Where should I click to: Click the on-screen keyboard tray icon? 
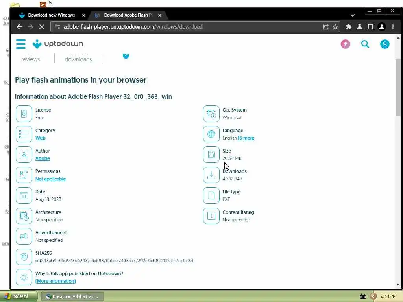point(362,296)
